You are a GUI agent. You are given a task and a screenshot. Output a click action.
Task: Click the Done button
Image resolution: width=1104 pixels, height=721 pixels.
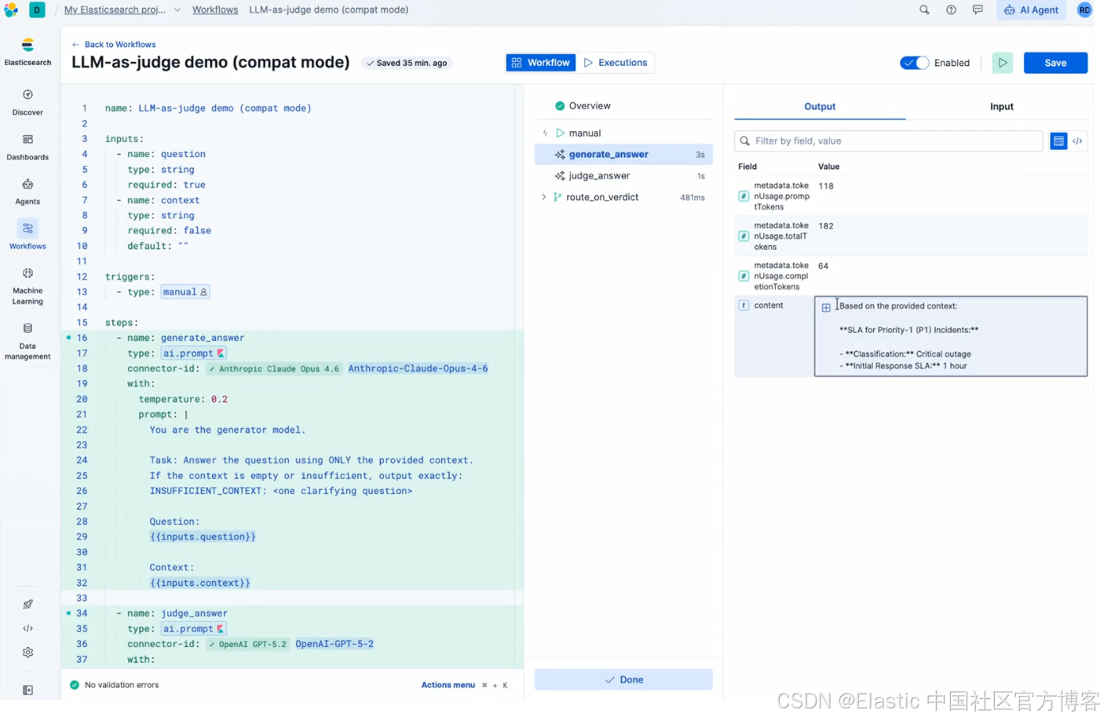(x=623, y=679)
